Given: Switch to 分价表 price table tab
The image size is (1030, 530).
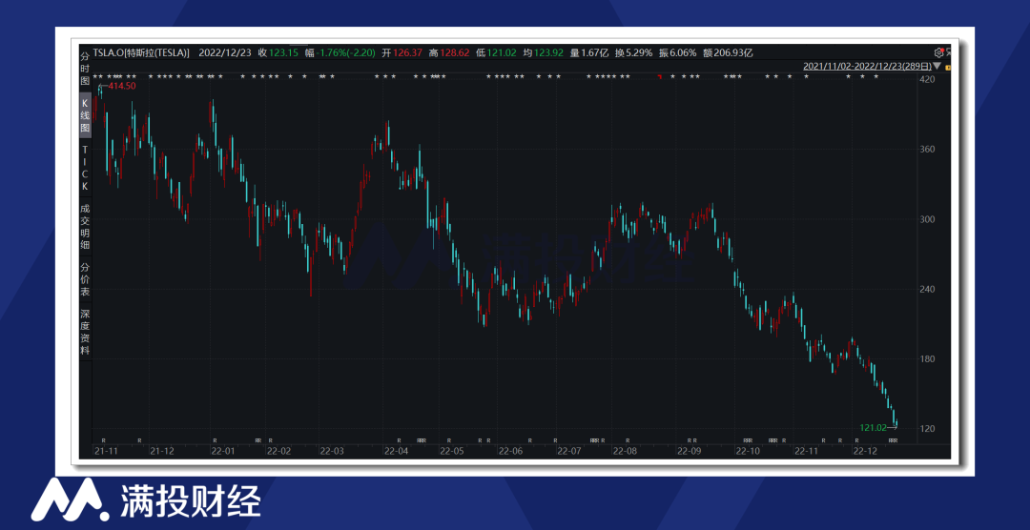Looking at the screenshot, I should pyautogui.click(x=85, y=279).
